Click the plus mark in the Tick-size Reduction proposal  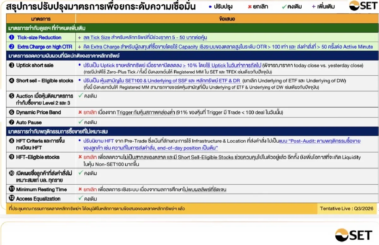click(x=80, y=38)
